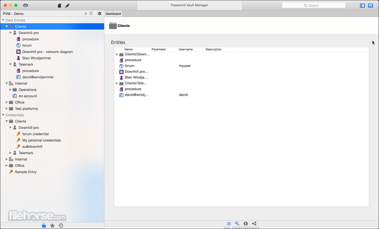
Task: Select Downhill pro - network diagram icon in sidebar
Action: point(18,52)
